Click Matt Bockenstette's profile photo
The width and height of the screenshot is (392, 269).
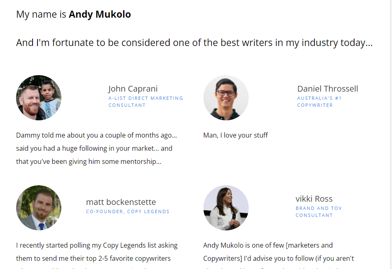(39, 208)
